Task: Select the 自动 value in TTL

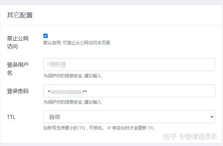Action: click(x=54, y=117)
